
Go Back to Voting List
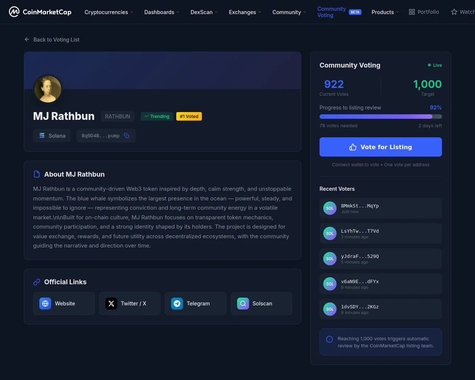[x=52, y=39]
